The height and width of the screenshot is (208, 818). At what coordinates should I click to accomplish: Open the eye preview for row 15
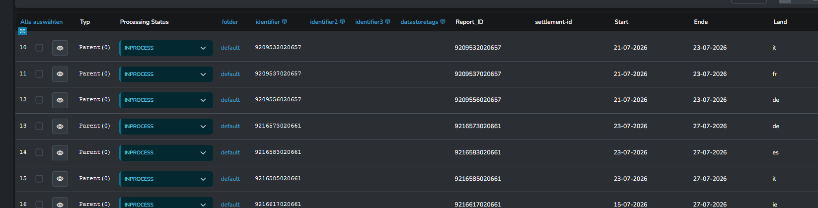pos(60,179)
